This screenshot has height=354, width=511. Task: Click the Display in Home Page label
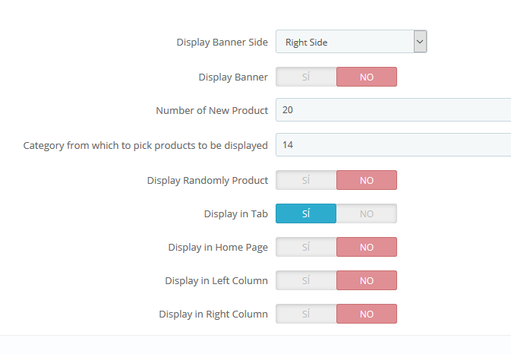[x=218, y=248]
